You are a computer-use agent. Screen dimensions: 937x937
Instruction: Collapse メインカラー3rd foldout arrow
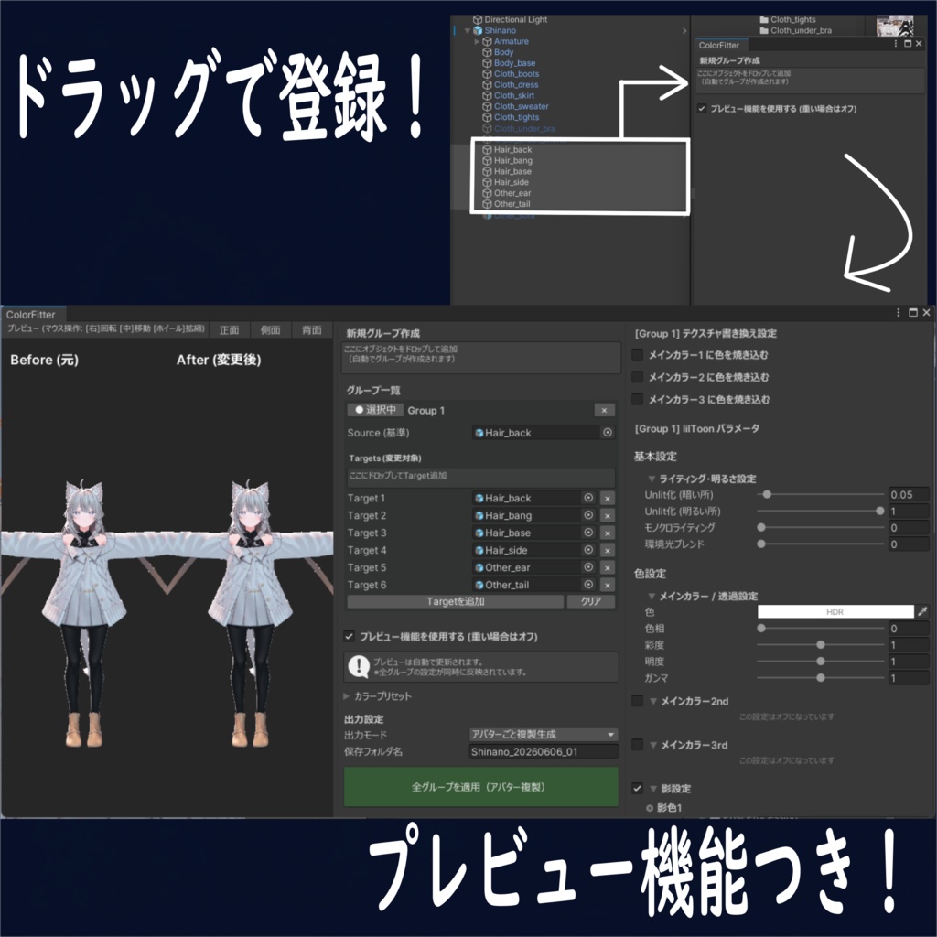653,745
